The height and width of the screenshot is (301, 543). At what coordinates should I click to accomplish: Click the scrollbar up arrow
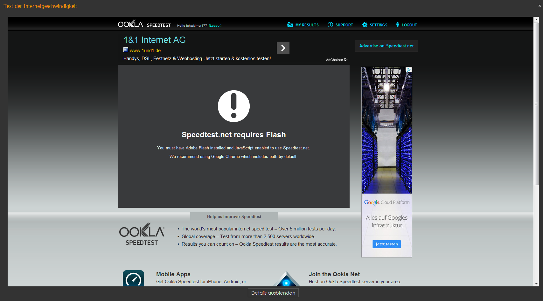click(x=536, y=20)
